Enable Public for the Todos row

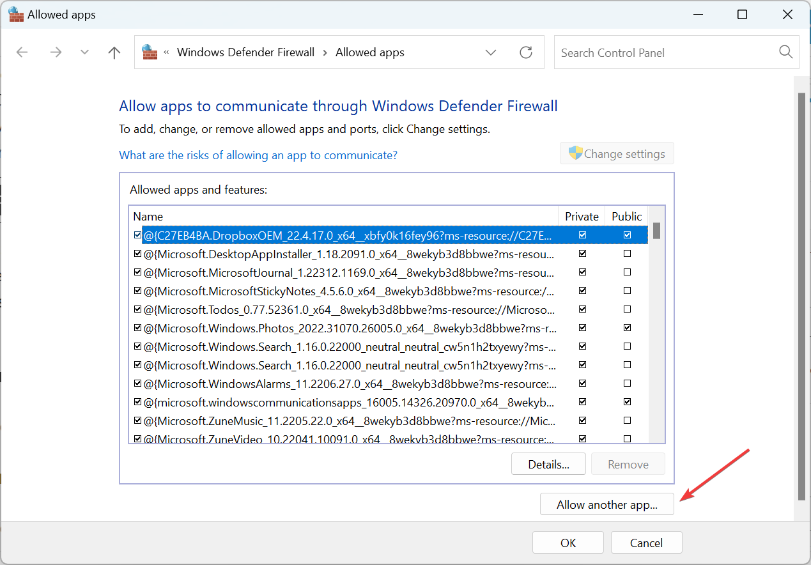click(x=627, y=309)
